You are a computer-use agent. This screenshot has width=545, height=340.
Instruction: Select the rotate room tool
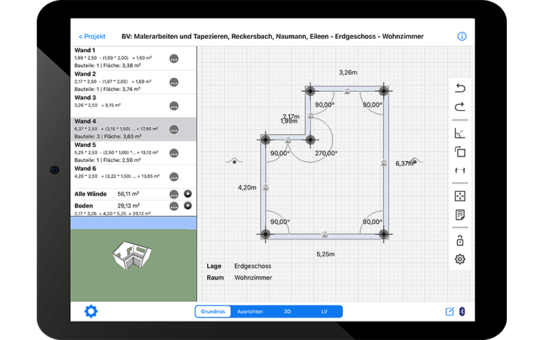coord(460,152)
